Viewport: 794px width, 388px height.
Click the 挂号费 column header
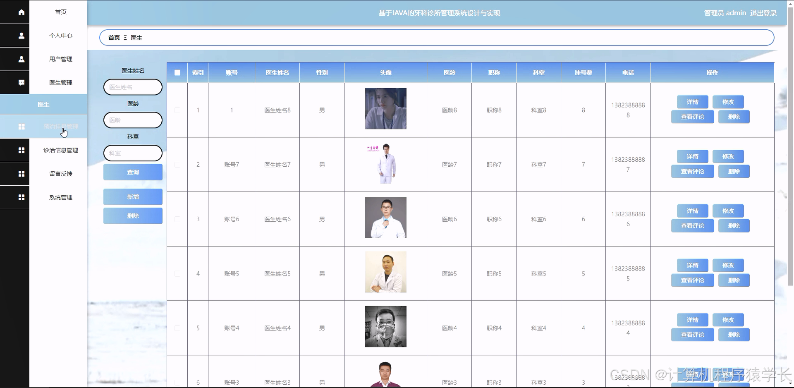[583, 73]
